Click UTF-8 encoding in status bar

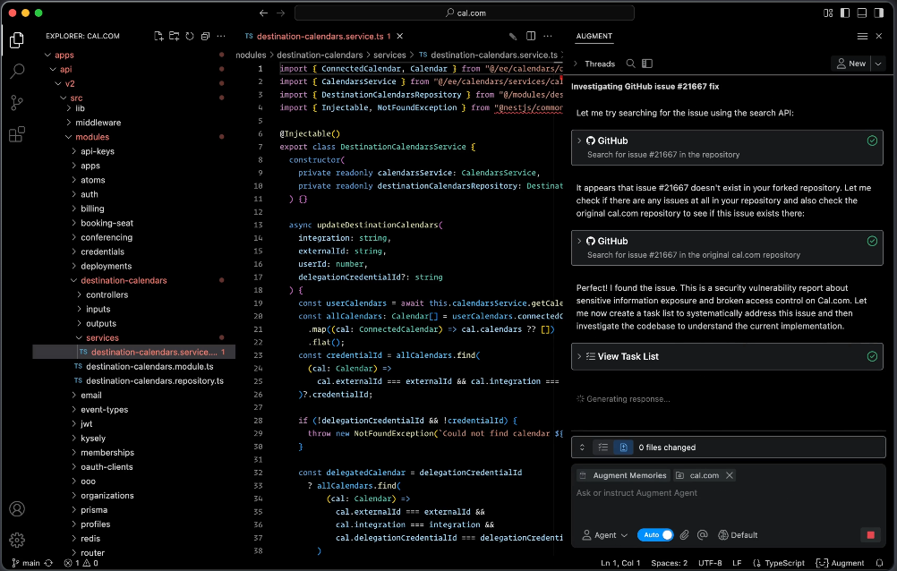(x=710, y=563)
